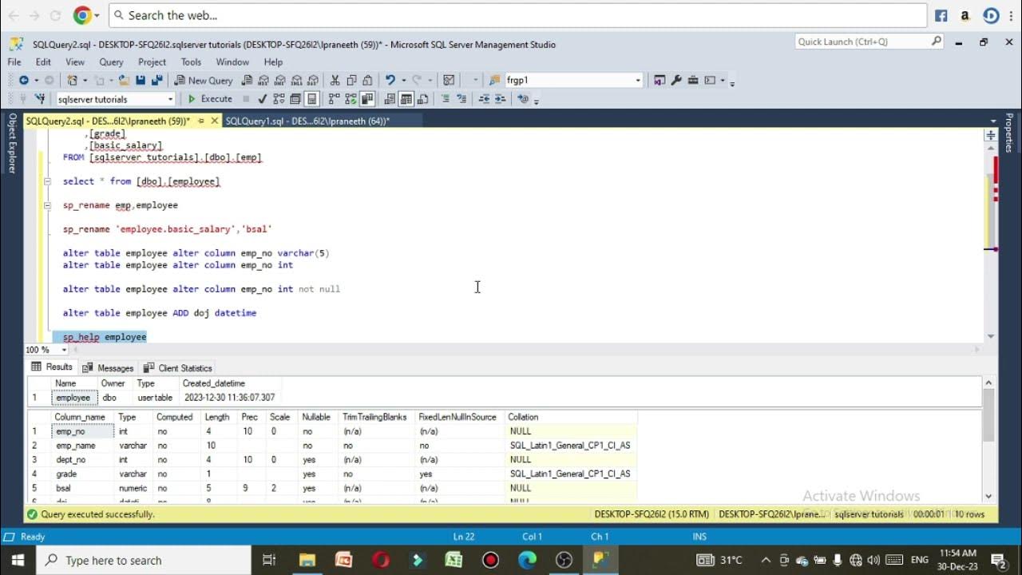The width and height of the screenshot is (1022, 575).
Task: Toggle Include Live Query Statistics
Action: click(351, 99)
